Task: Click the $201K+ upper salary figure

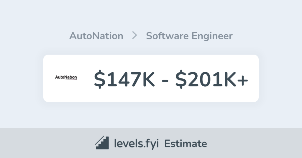Action: coord(212,79)
